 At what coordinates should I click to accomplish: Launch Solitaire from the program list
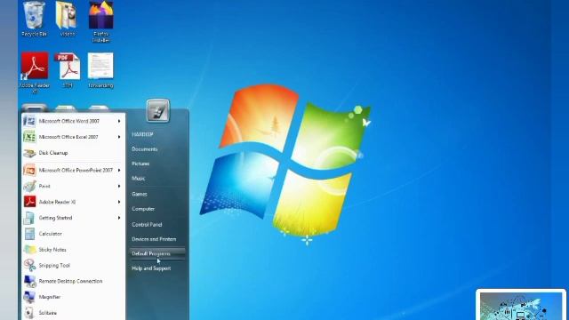click(x=48, y=312)
